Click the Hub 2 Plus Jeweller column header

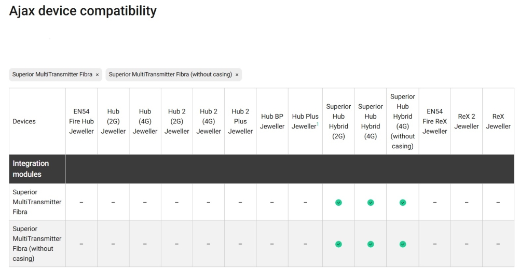(240, 121)
